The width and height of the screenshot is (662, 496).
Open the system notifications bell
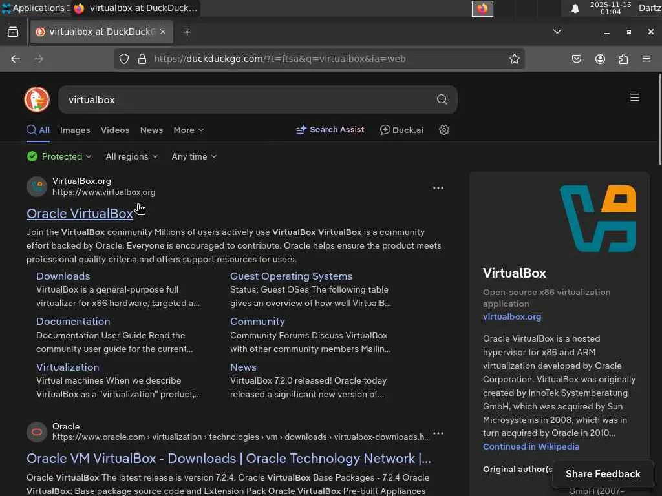575,8
